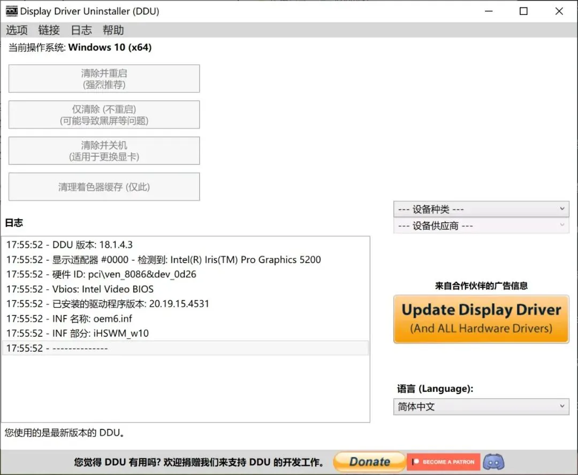This screenshot has height=475, width=578.
Task: Expand the 设备供应商 dropdown
Action: point(481,225)
